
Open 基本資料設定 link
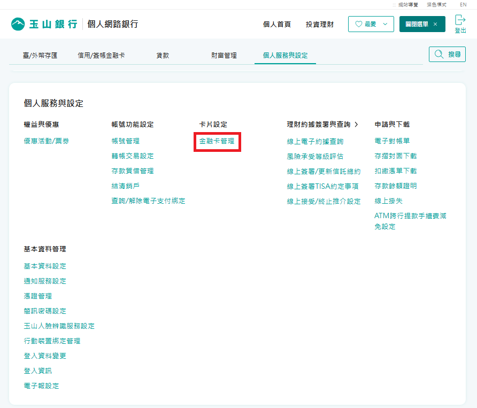point(45,266)
